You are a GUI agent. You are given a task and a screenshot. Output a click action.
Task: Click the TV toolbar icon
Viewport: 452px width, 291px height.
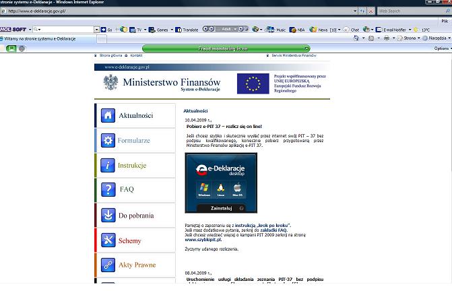coord(133,30)
